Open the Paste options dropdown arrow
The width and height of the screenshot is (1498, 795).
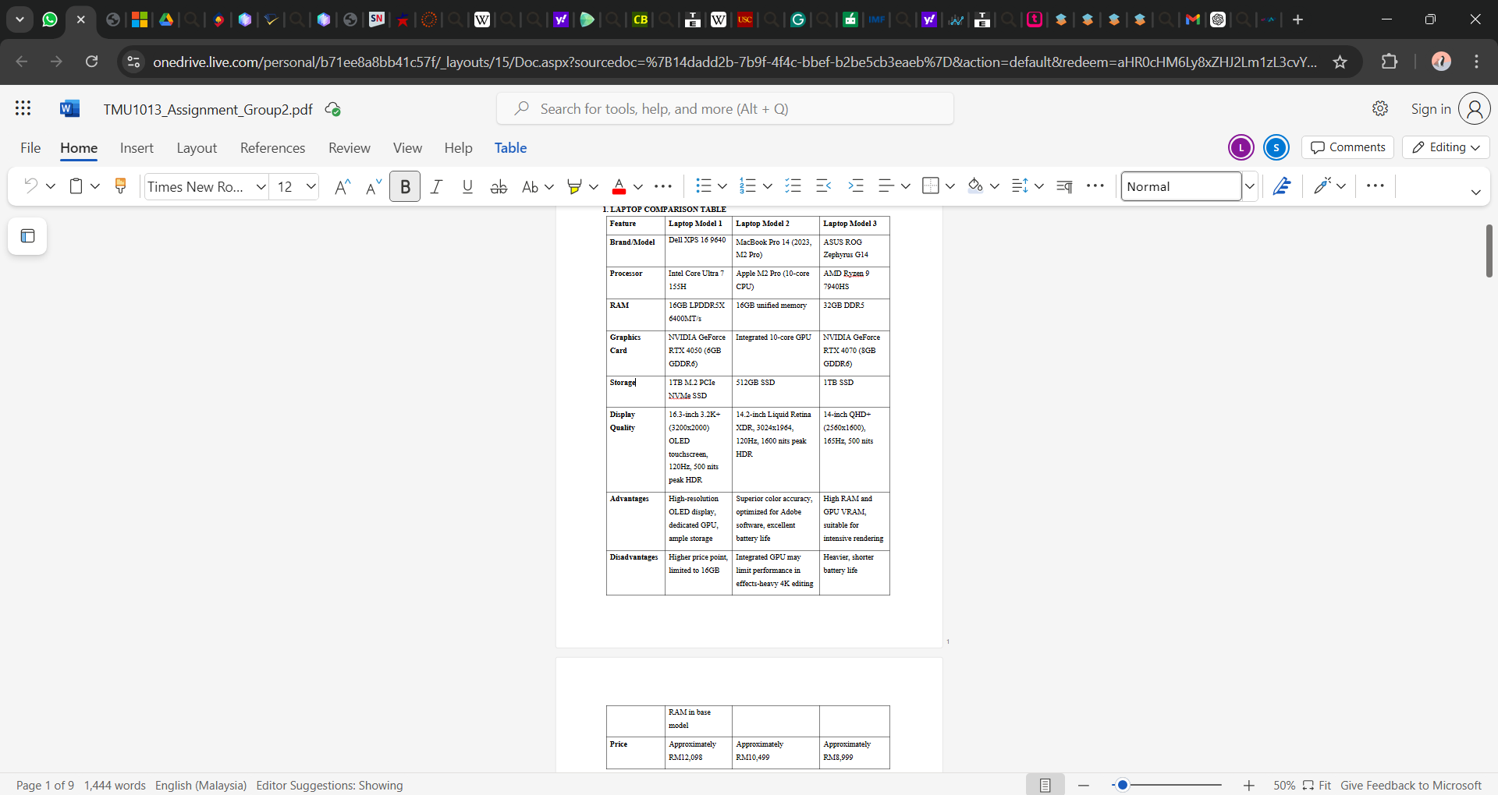[x=95, y=186]
